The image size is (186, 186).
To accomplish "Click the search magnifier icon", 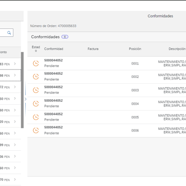I will 9,33.
